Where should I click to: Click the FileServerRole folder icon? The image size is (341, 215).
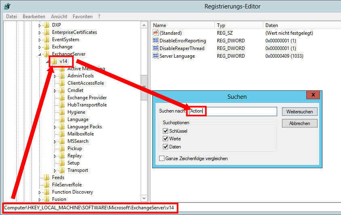pos(46,185)
